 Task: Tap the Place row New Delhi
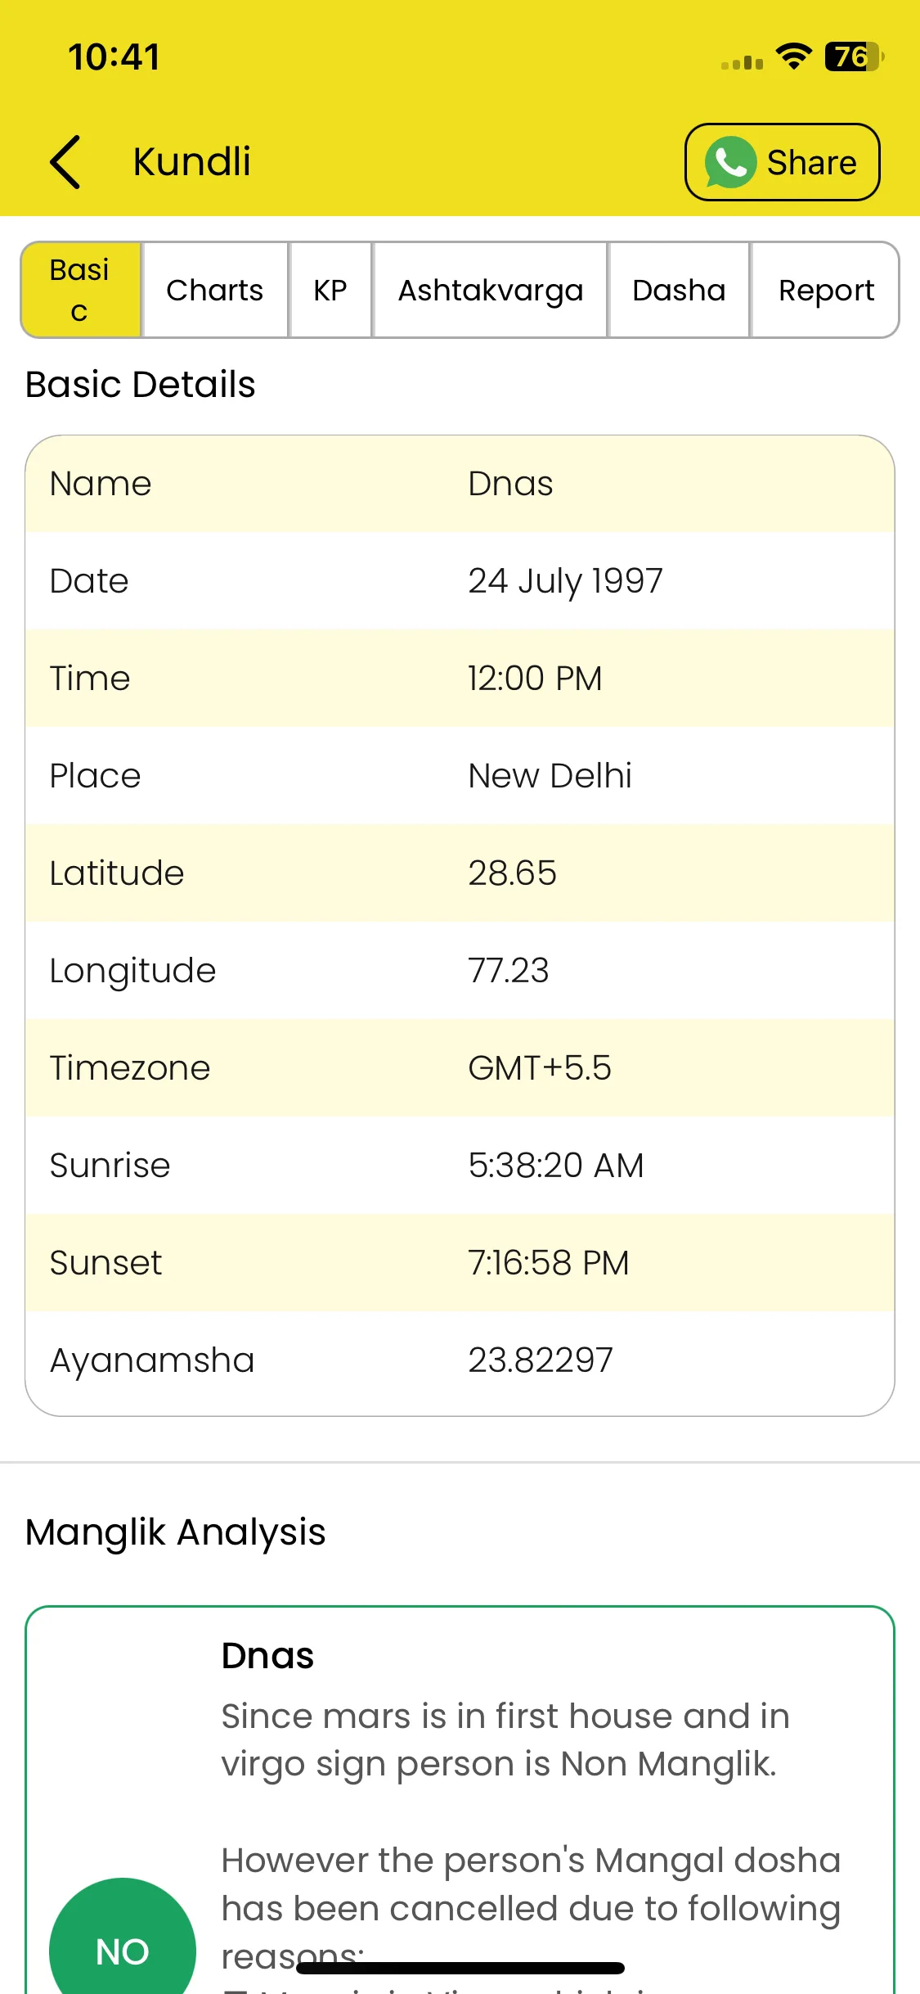pos(460,776)
